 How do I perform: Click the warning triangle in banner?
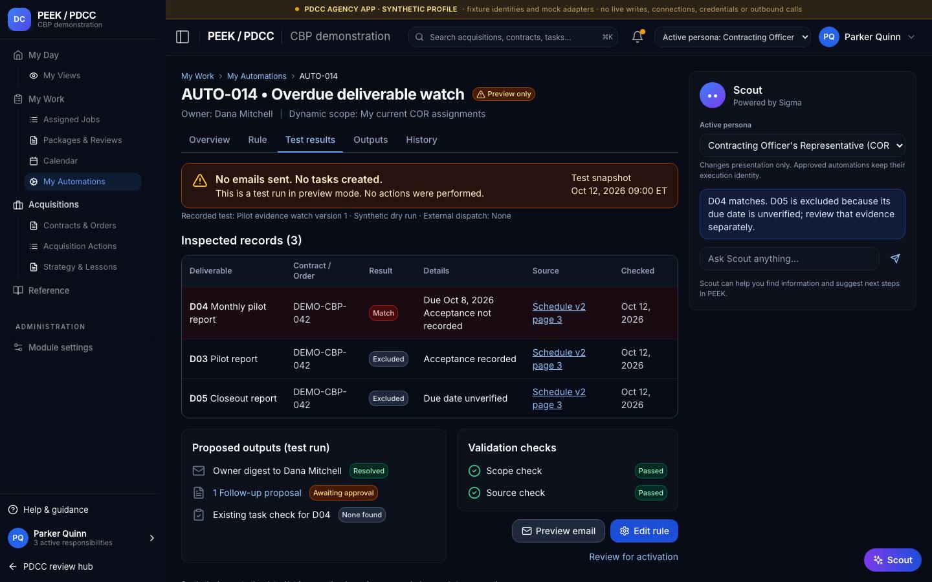click(x=200, y=180)
